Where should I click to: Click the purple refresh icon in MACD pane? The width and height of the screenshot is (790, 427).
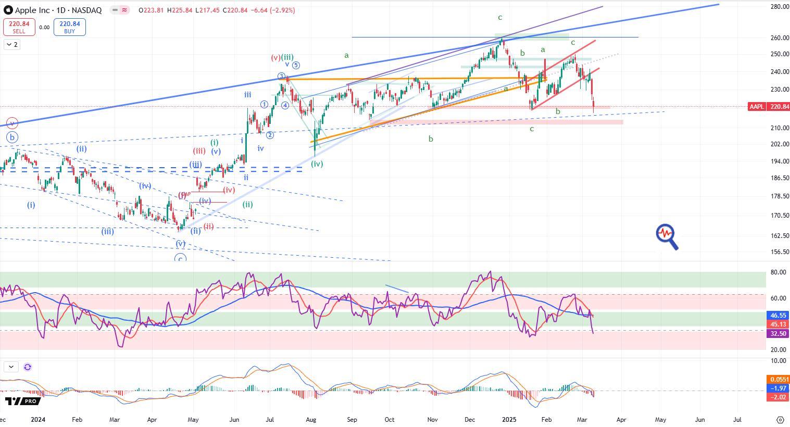[x=28, y=367]
